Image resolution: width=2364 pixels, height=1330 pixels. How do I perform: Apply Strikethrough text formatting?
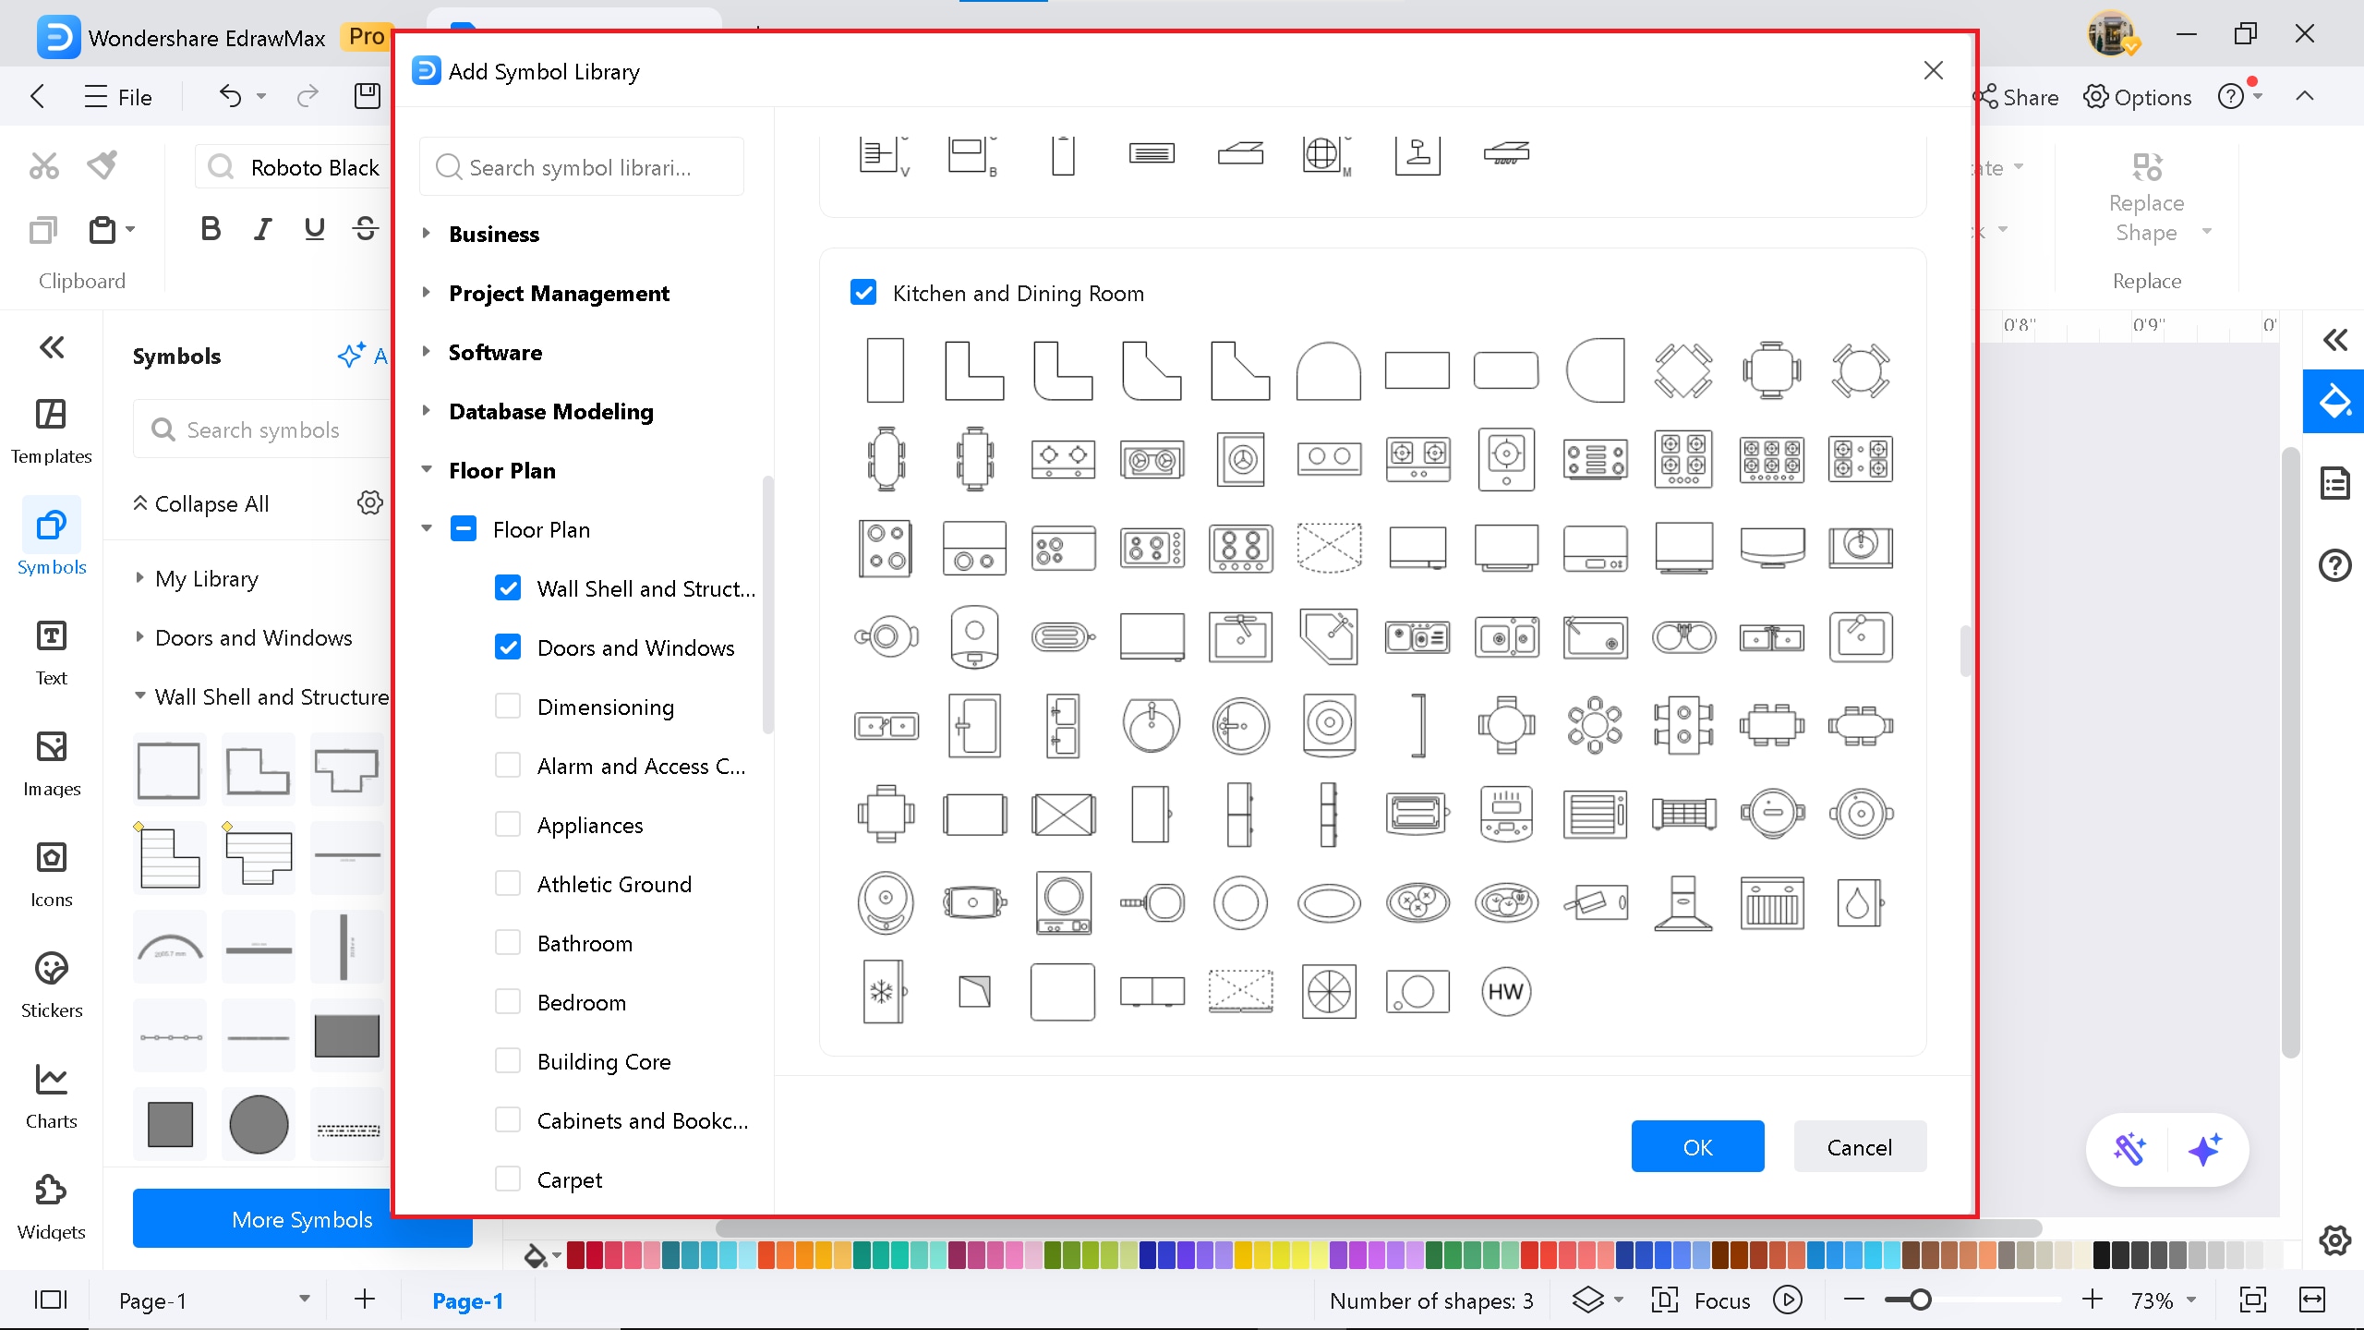tap(366, 228)
